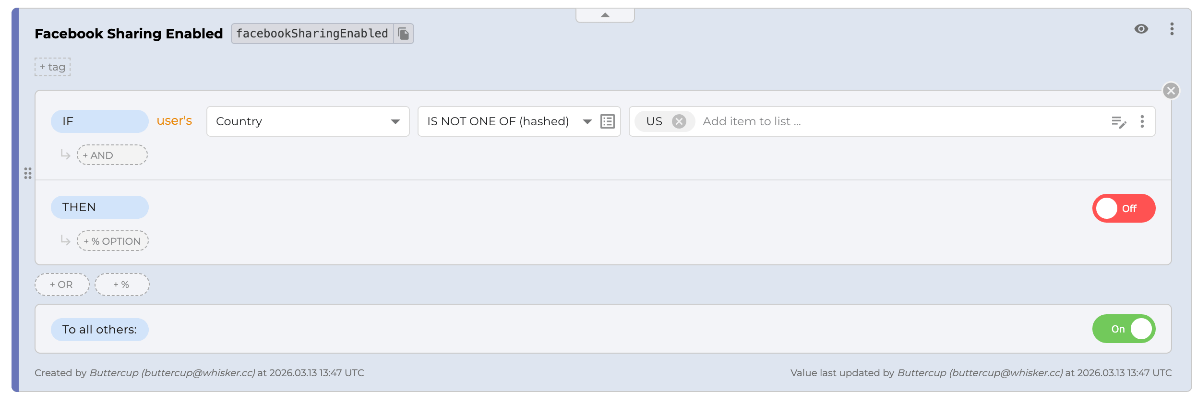Open the Country attribute dropdown
The height and width of the screenshot is (404, 1197).
(308, 121)
